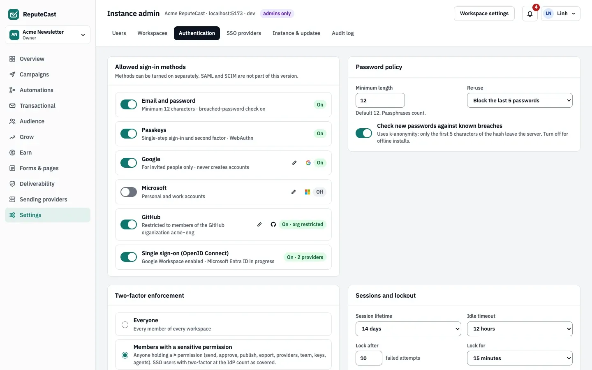Toggle breached password check switch
Viewport: 592px width, 370px height.
point(364,133)
